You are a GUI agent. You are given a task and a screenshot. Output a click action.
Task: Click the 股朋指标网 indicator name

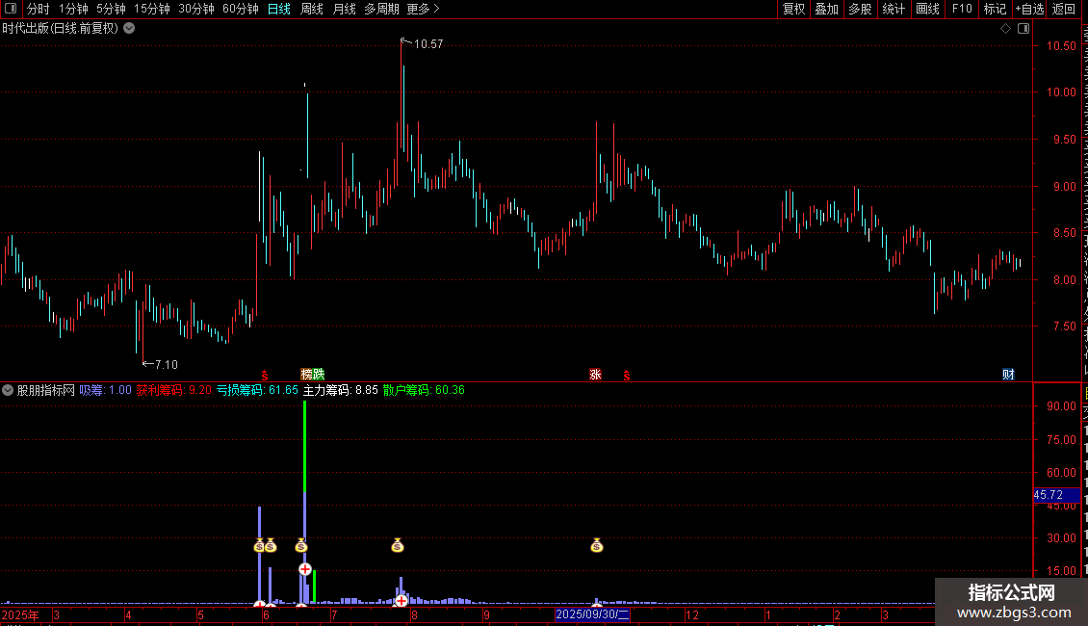[46, 391]
